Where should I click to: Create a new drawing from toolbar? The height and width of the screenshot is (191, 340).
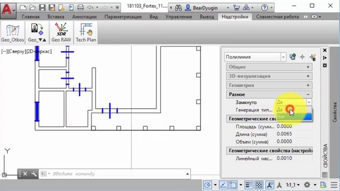[x=23, y=8]
